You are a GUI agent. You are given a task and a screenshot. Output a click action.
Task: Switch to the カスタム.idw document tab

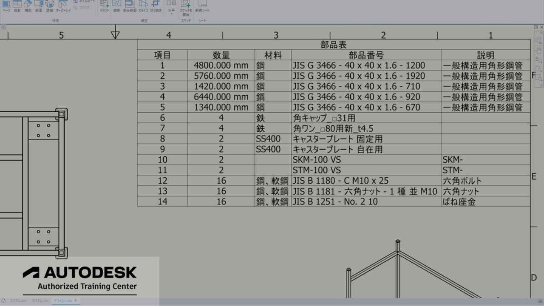(40, 300)
